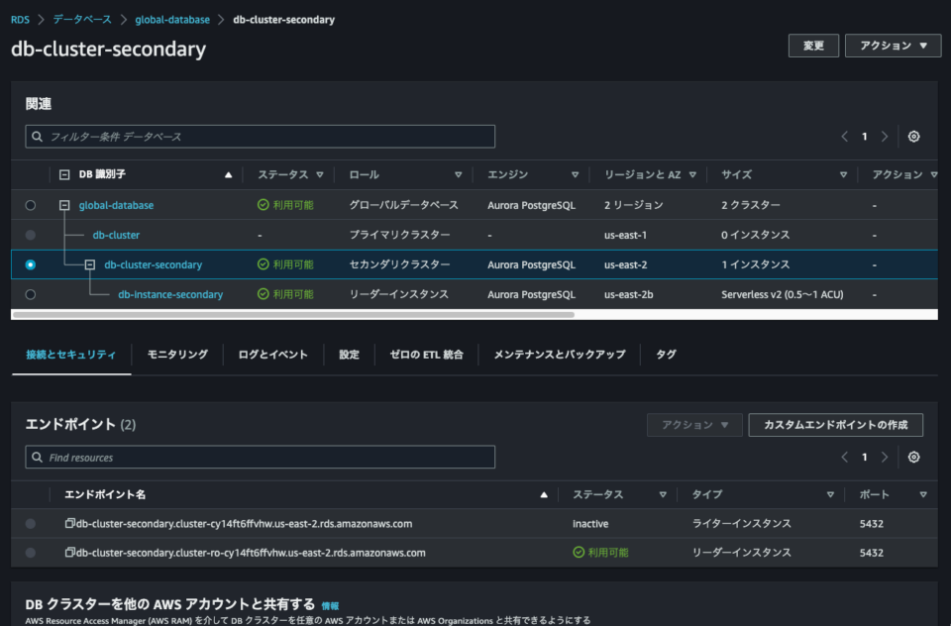Click the sort arrow on DB 識別子 column
This screenshot has height=626, width=951.
pyautogui.click(x=227, y=173)
